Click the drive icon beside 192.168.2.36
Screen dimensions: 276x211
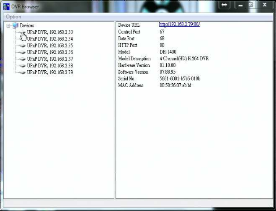coord(22,52)
